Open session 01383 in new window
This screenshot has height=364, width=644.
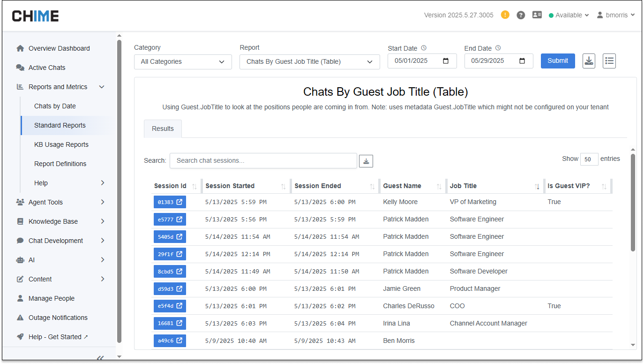click(x=170, y=202)
